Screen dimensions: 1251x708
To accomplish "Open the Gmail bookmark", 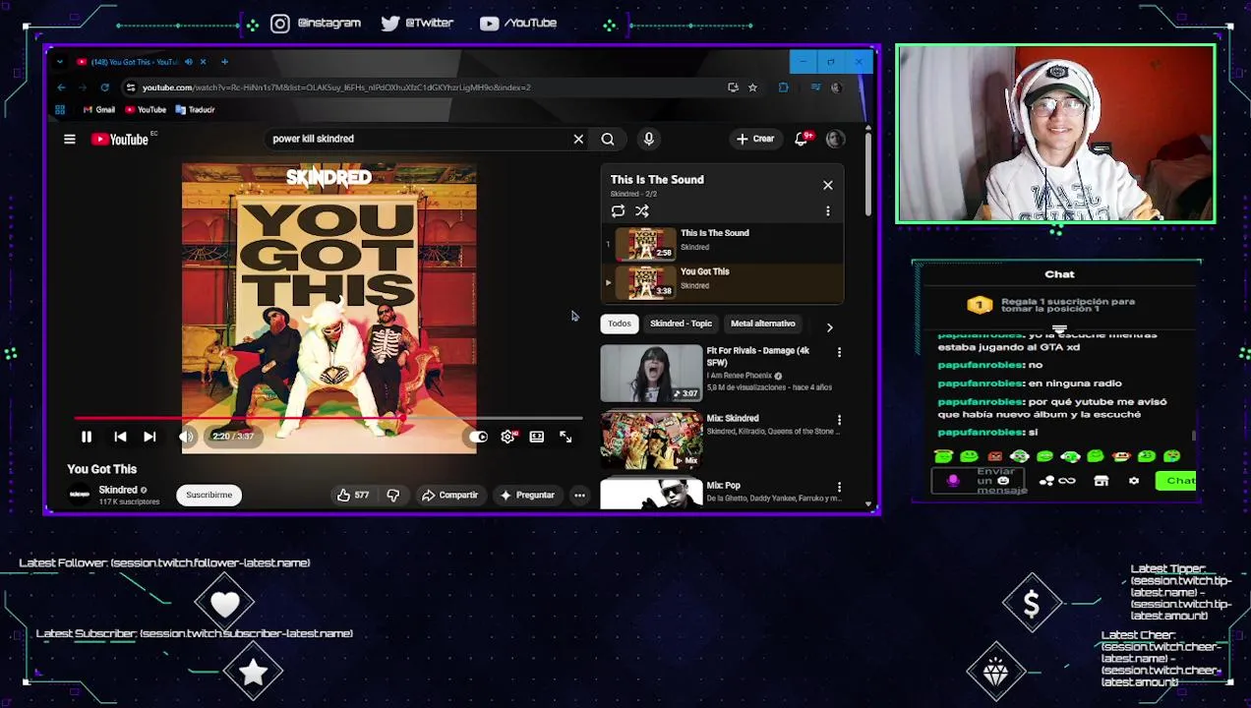I will click(98, 110).
